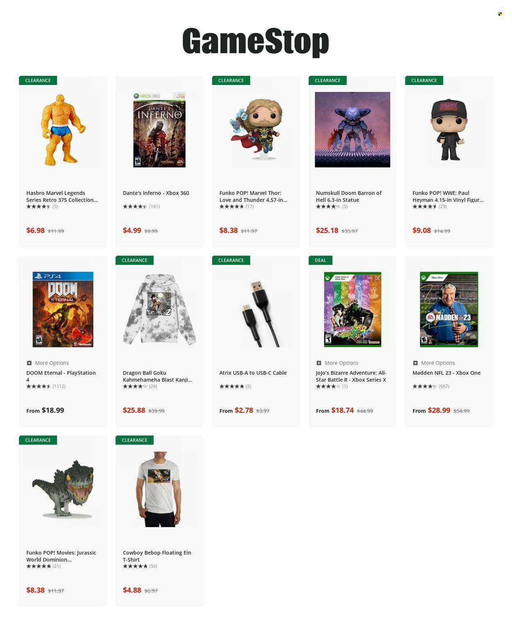Open Dante's Inferno Xbox 360 cover image
This screenshot has height=626, width=512.
tap(159, 130)
